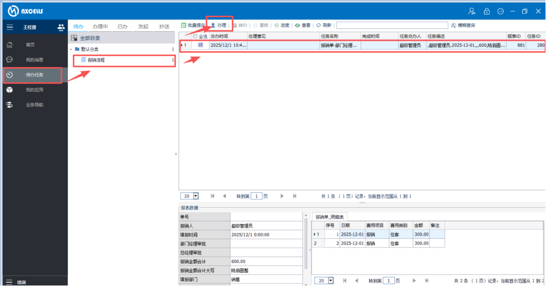Collapse the 默认分类 tree folder

click(71, 49)
